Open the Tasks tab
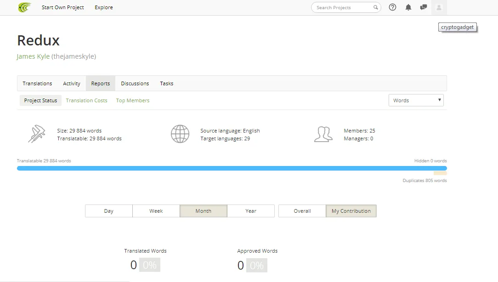Viewport: 498px width, 282px height. pyautogui.click(x=166, y=83)
